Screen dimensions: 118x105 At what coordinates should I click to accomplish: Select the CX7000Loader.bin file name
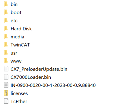[x=31, y=77]
